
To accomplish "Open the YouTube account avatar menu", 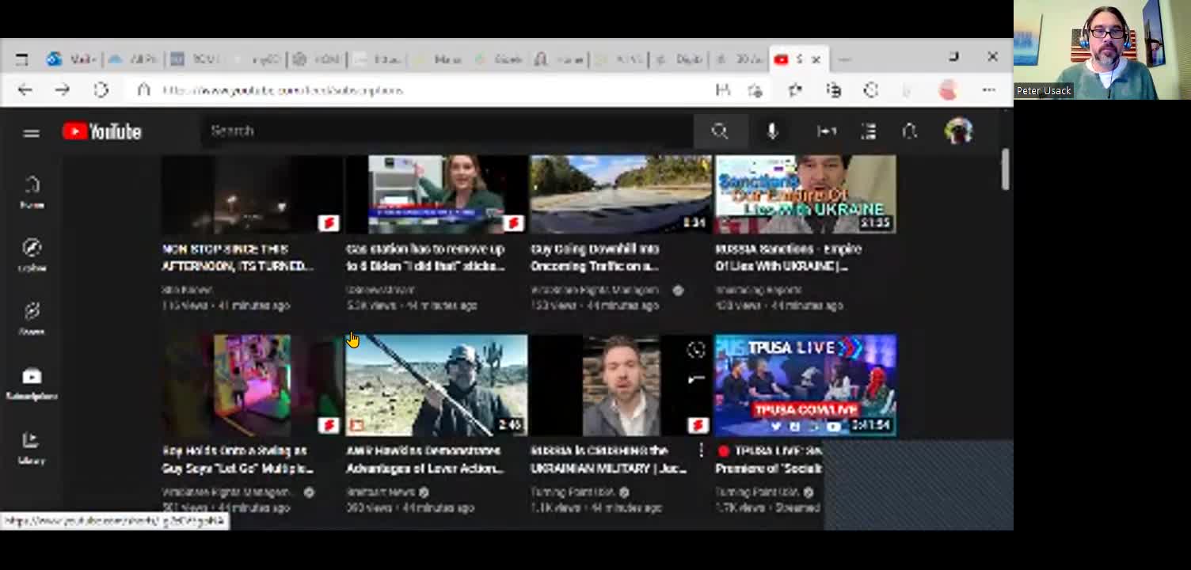I will click(958, 131).
